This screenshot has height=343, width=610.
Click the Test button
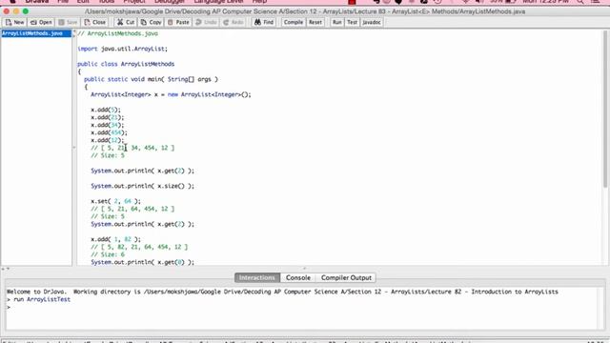pyautogui.click(x=352, y=22)
